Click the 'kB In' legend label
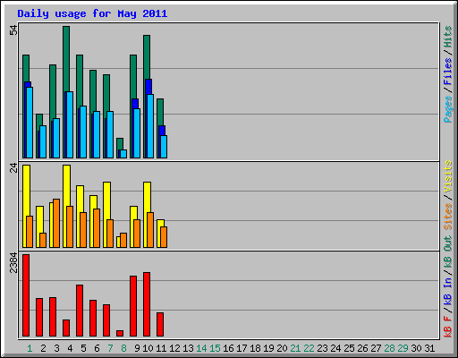Image resolution: width=458 pixels, height=358 pixels. (447, 291)
